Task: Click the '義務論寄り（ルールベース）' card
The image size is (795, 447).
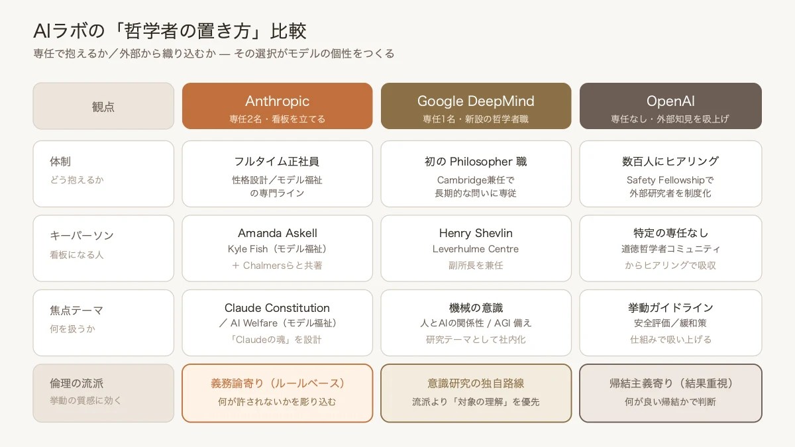Action: (277, 393)
